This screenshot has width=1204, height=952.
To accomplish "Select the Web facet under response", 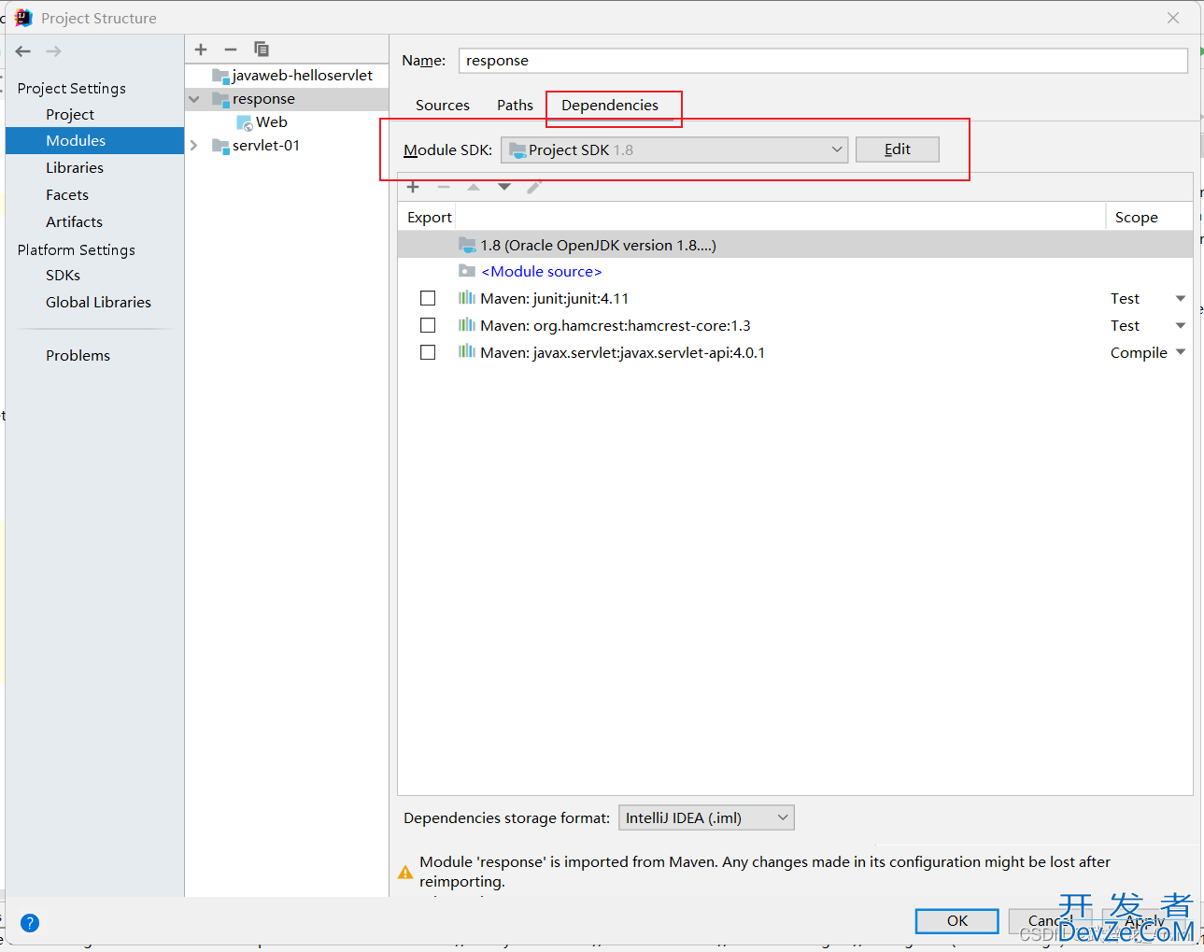I will pos(271,122).
